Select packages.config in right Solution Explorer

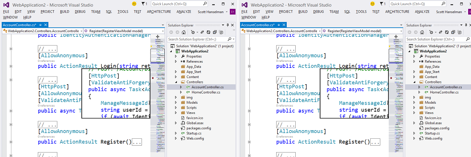pos(437,128)
